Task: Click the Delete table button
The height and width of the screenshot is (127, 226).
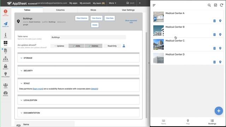Action: 95,25
